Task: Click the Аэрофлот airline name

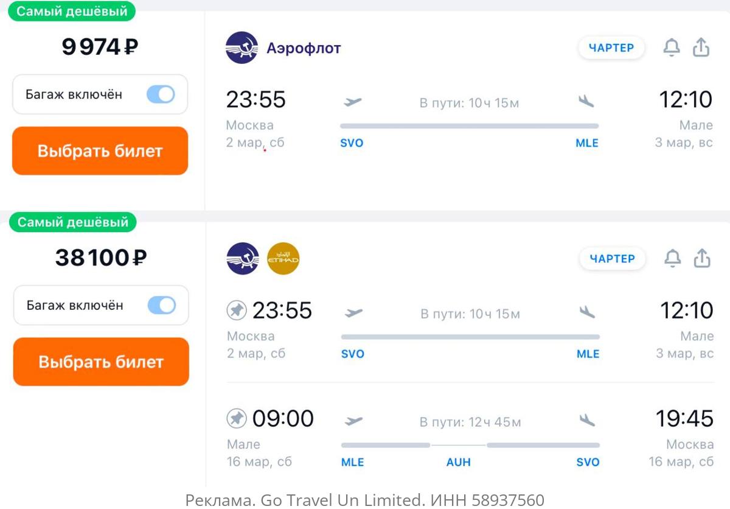Action: tap(304, 48)
